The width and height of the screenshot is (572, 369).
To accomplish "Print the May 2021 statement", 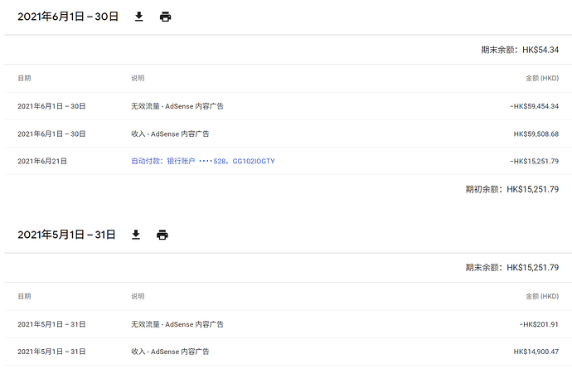I will tap(162, 235).
